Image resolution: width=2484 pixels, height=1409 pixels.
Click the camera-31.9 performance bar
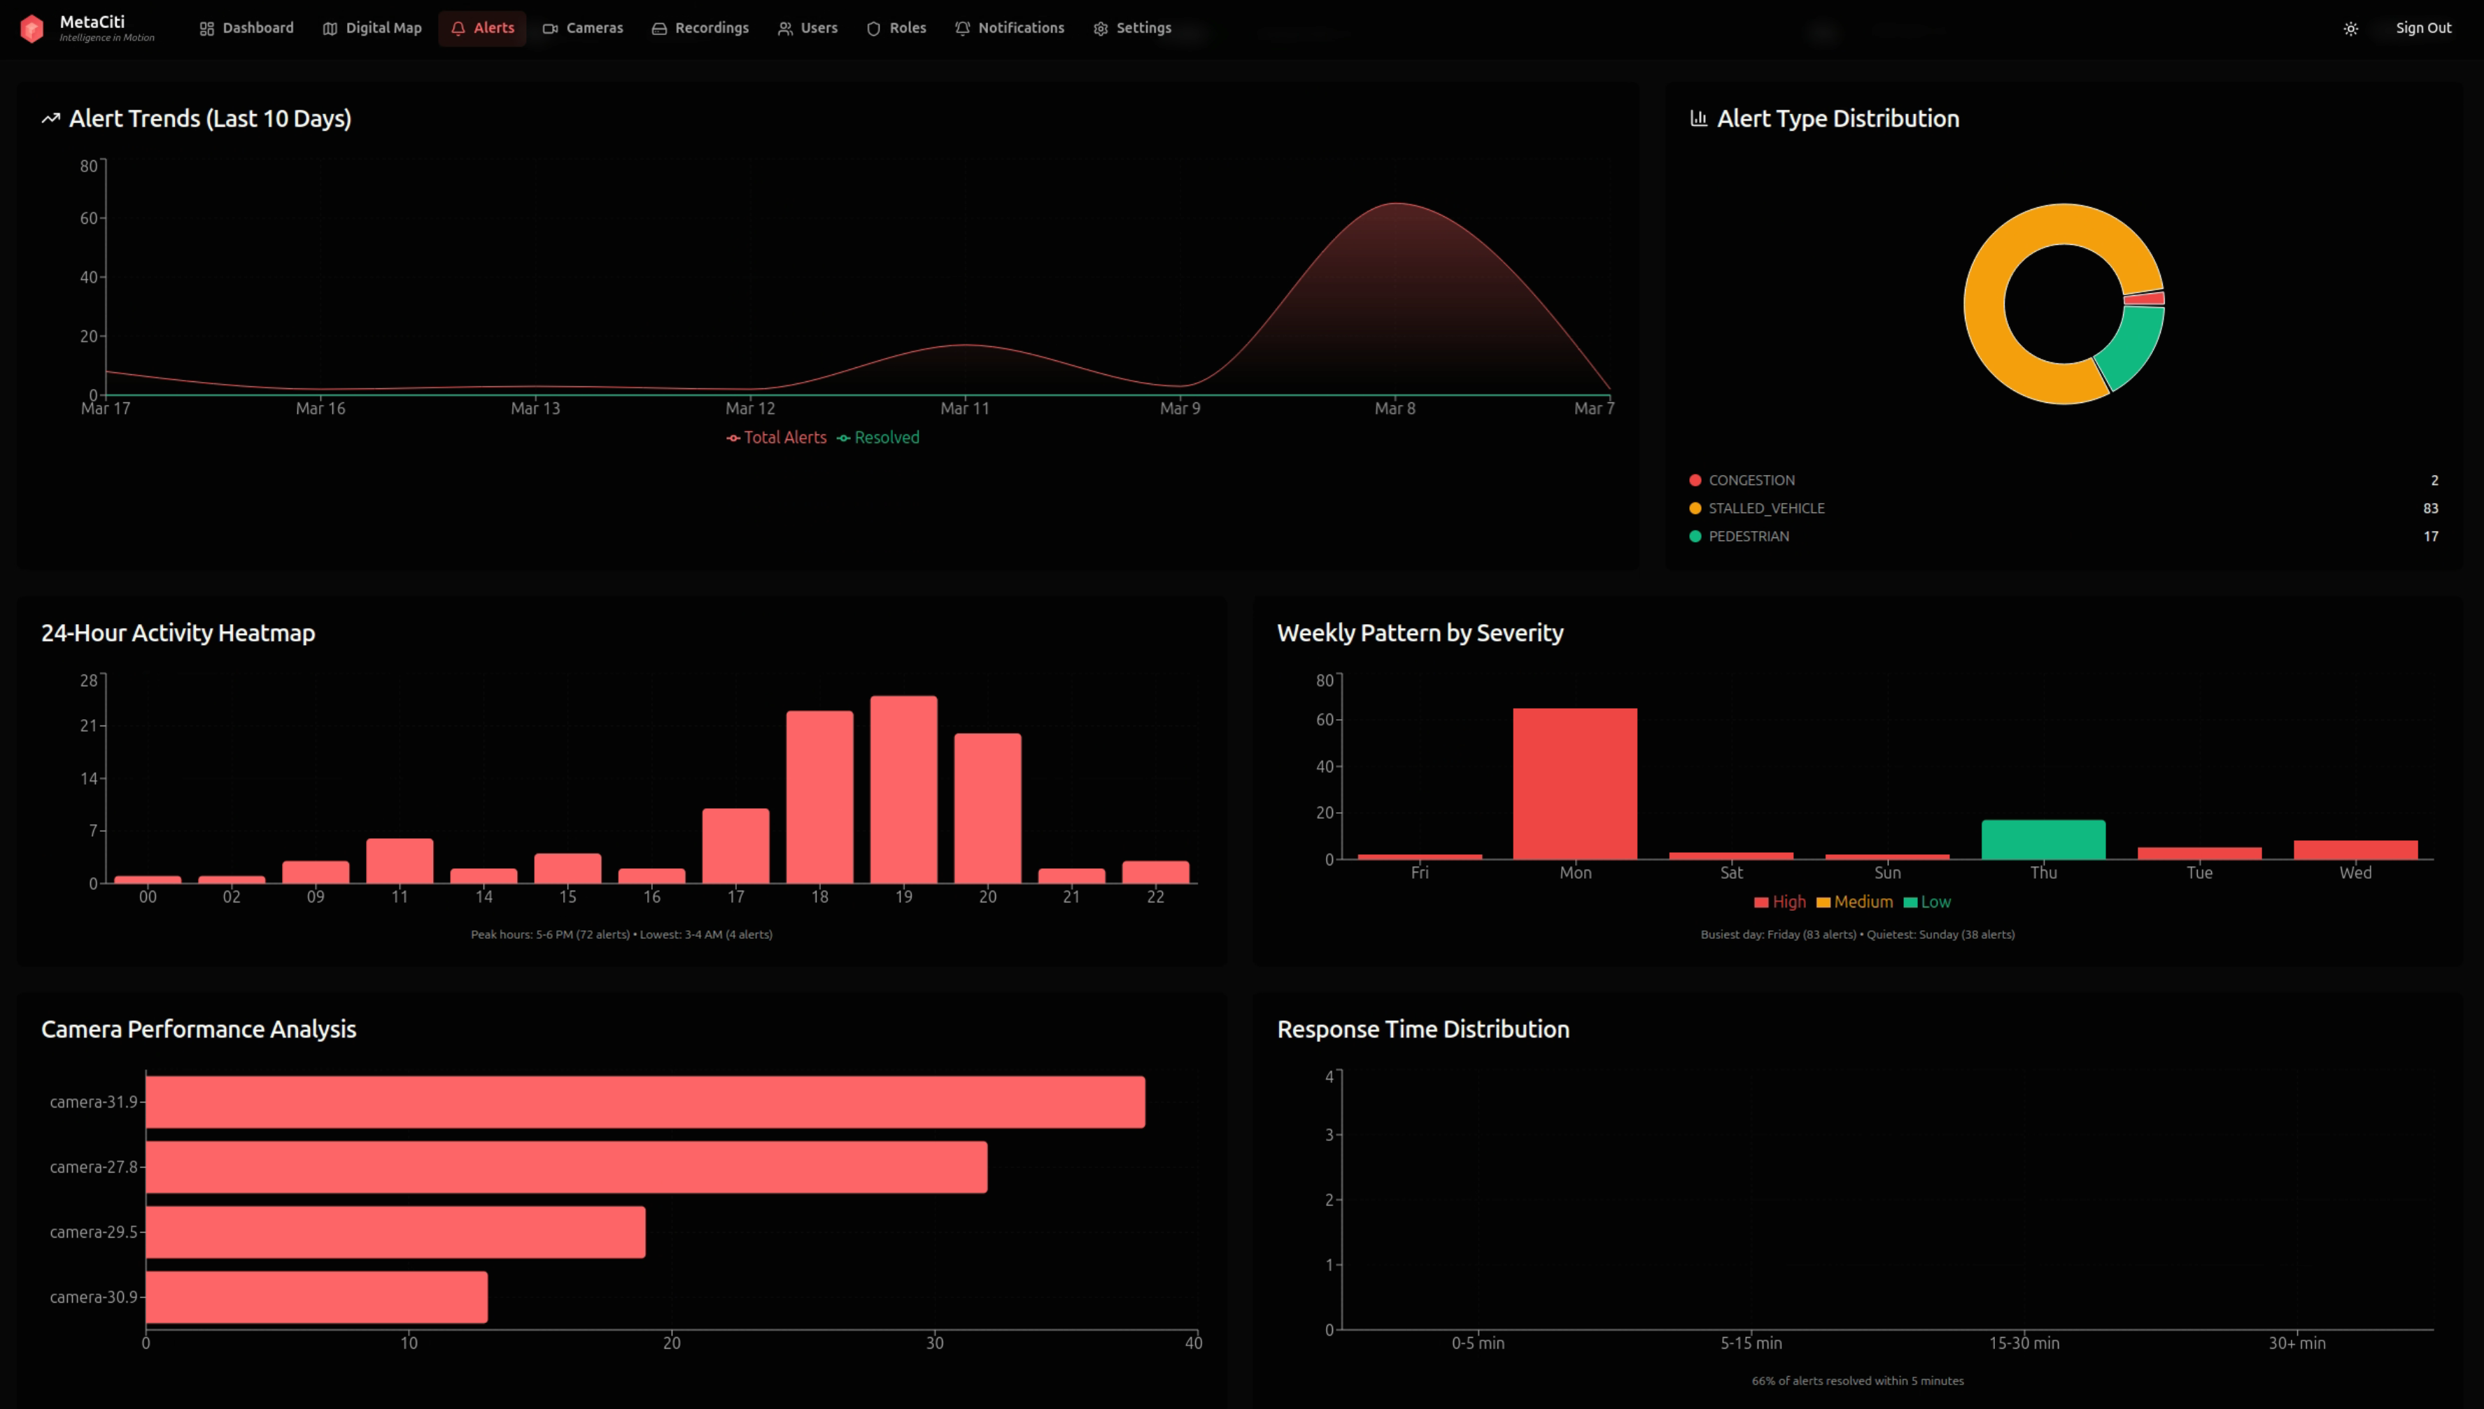pyautogui.click(x=644, y=1101)
